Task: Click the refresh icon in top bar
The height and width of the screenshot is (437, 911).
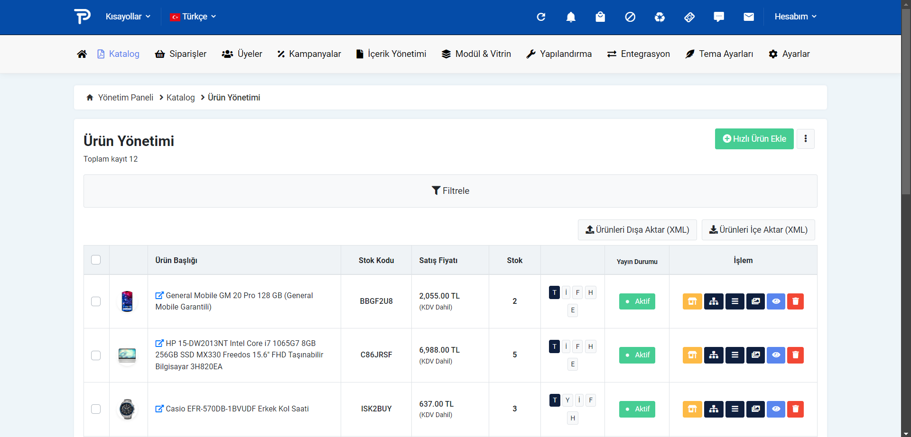Action: click(541, 17)
